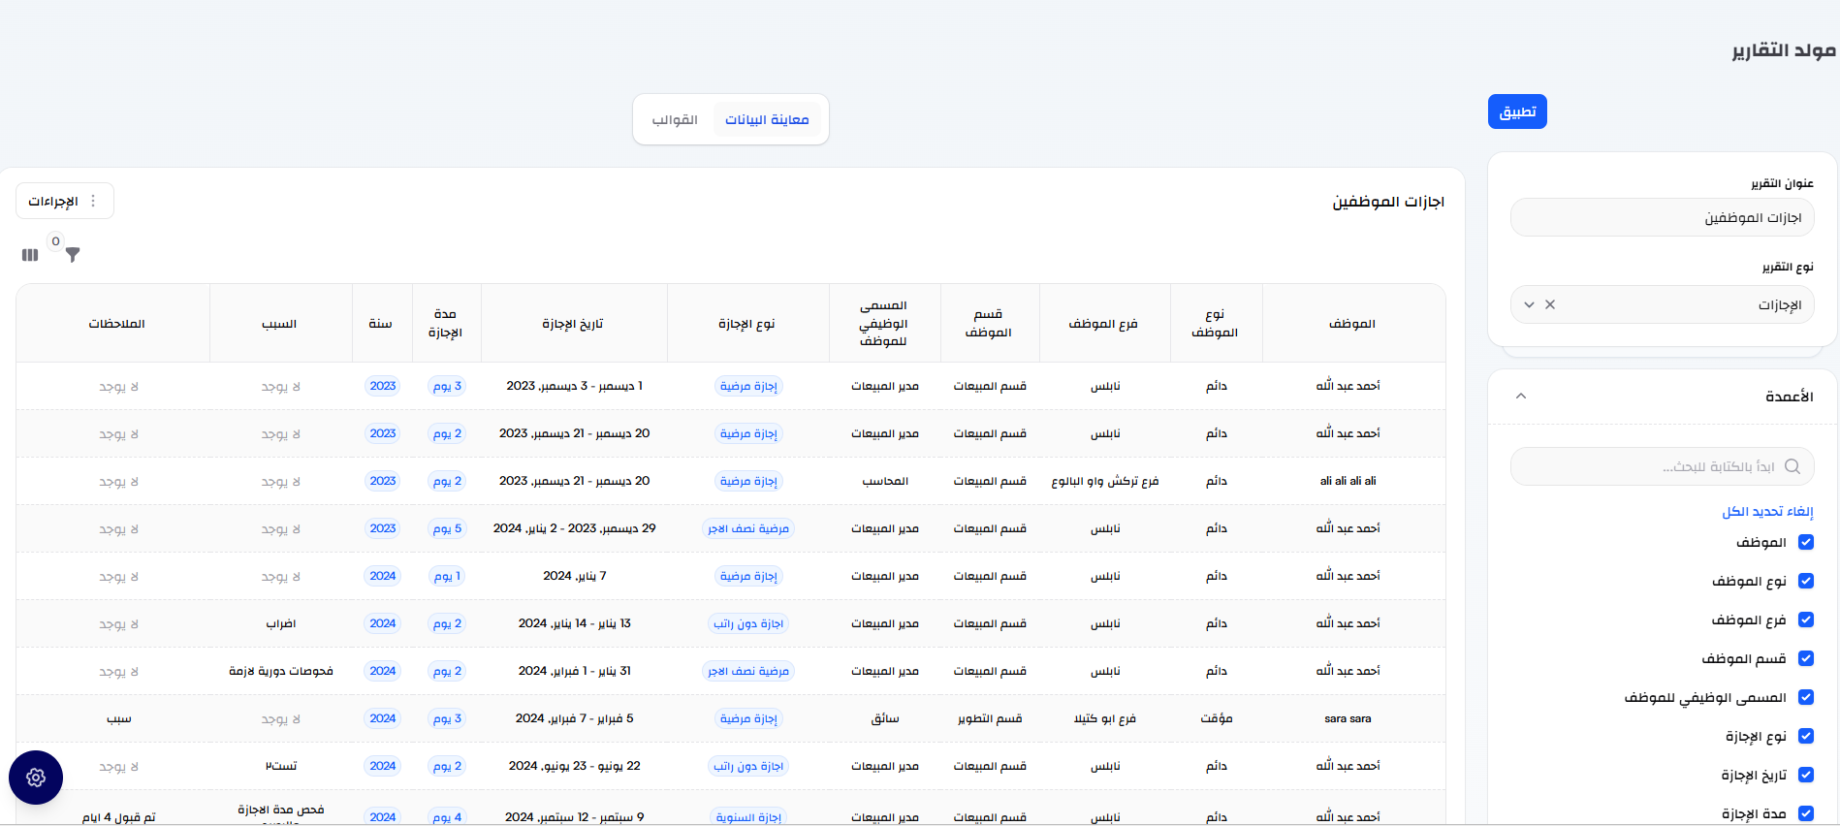Viewport: 1840px width, 826px height.
Task: Uncheck the نوع الموظف column checkbox
Action: 1806,581
